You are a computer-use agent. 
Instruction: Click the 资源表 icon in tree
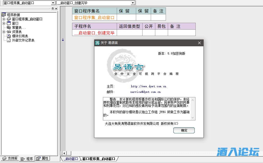point(9,32)
